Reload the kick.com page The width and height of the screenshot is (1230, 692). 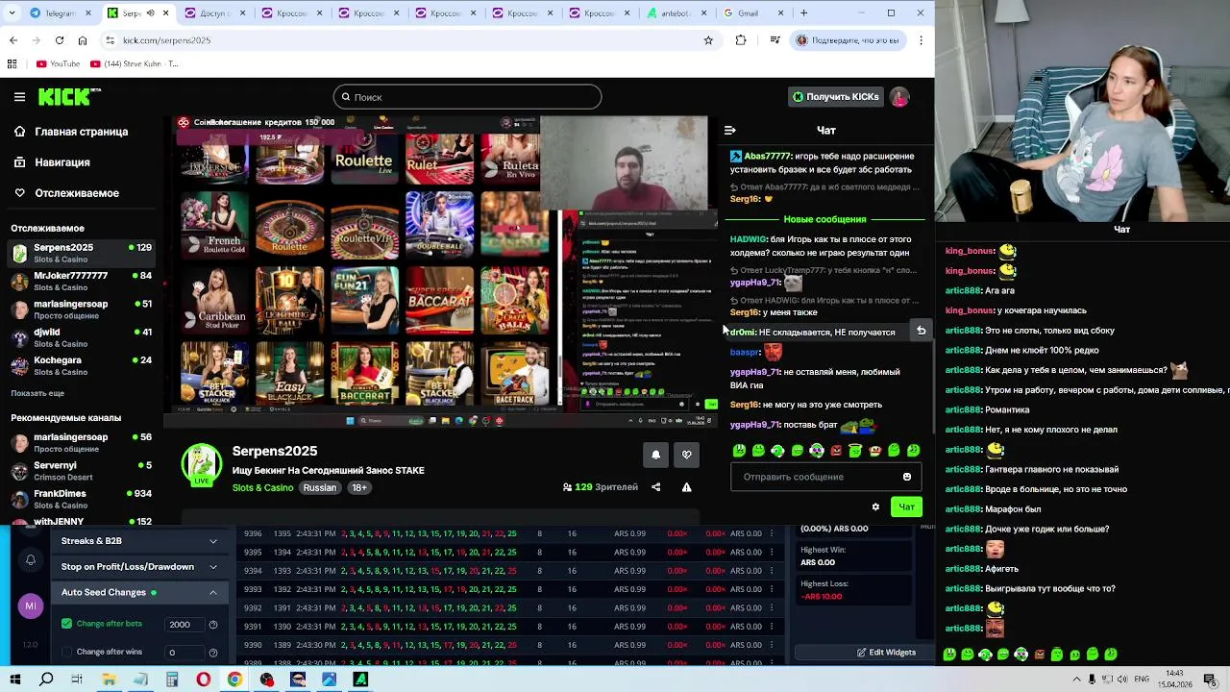[x=60, y=40]
